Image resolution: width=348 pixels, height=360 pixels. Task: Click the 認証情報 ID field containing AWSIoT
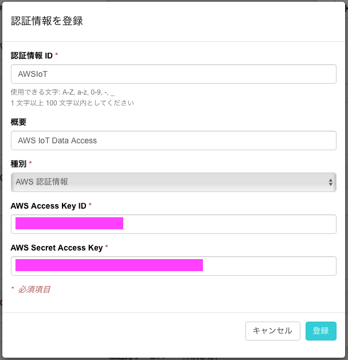[x=174, y=74]
